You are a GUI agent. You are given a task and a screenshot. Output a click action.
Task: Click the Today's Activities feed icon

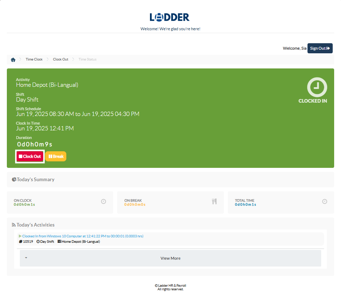click(14, 225)
